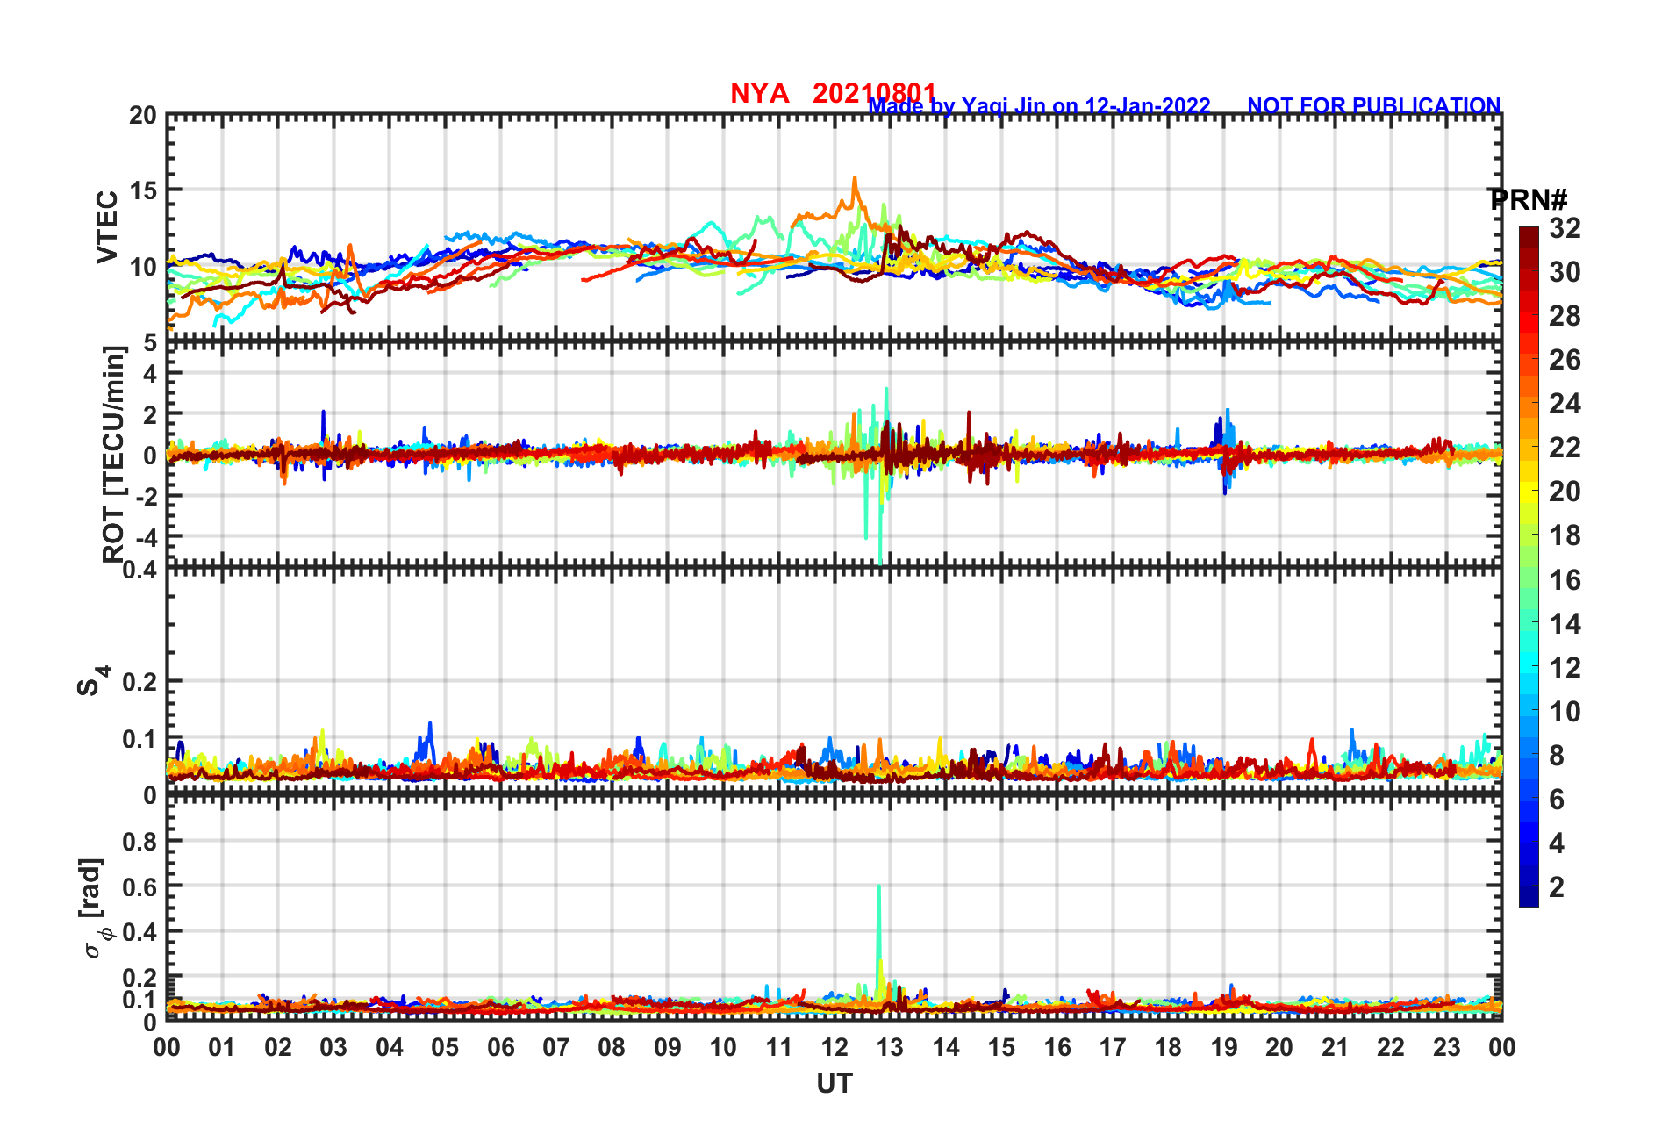This screenshot has height=1134, width=1669.
Task: Click the x-axis tick label 06
Action: pyautogui.click(x=501, y=1047)
